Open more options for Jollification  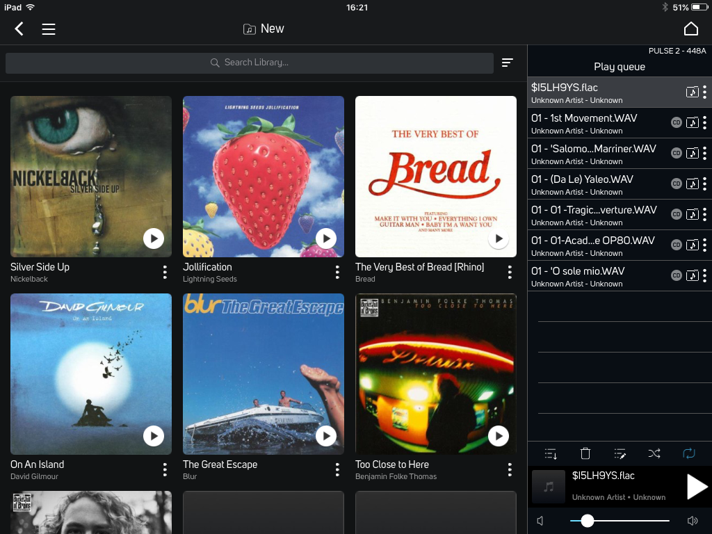[x=337, y=272]
